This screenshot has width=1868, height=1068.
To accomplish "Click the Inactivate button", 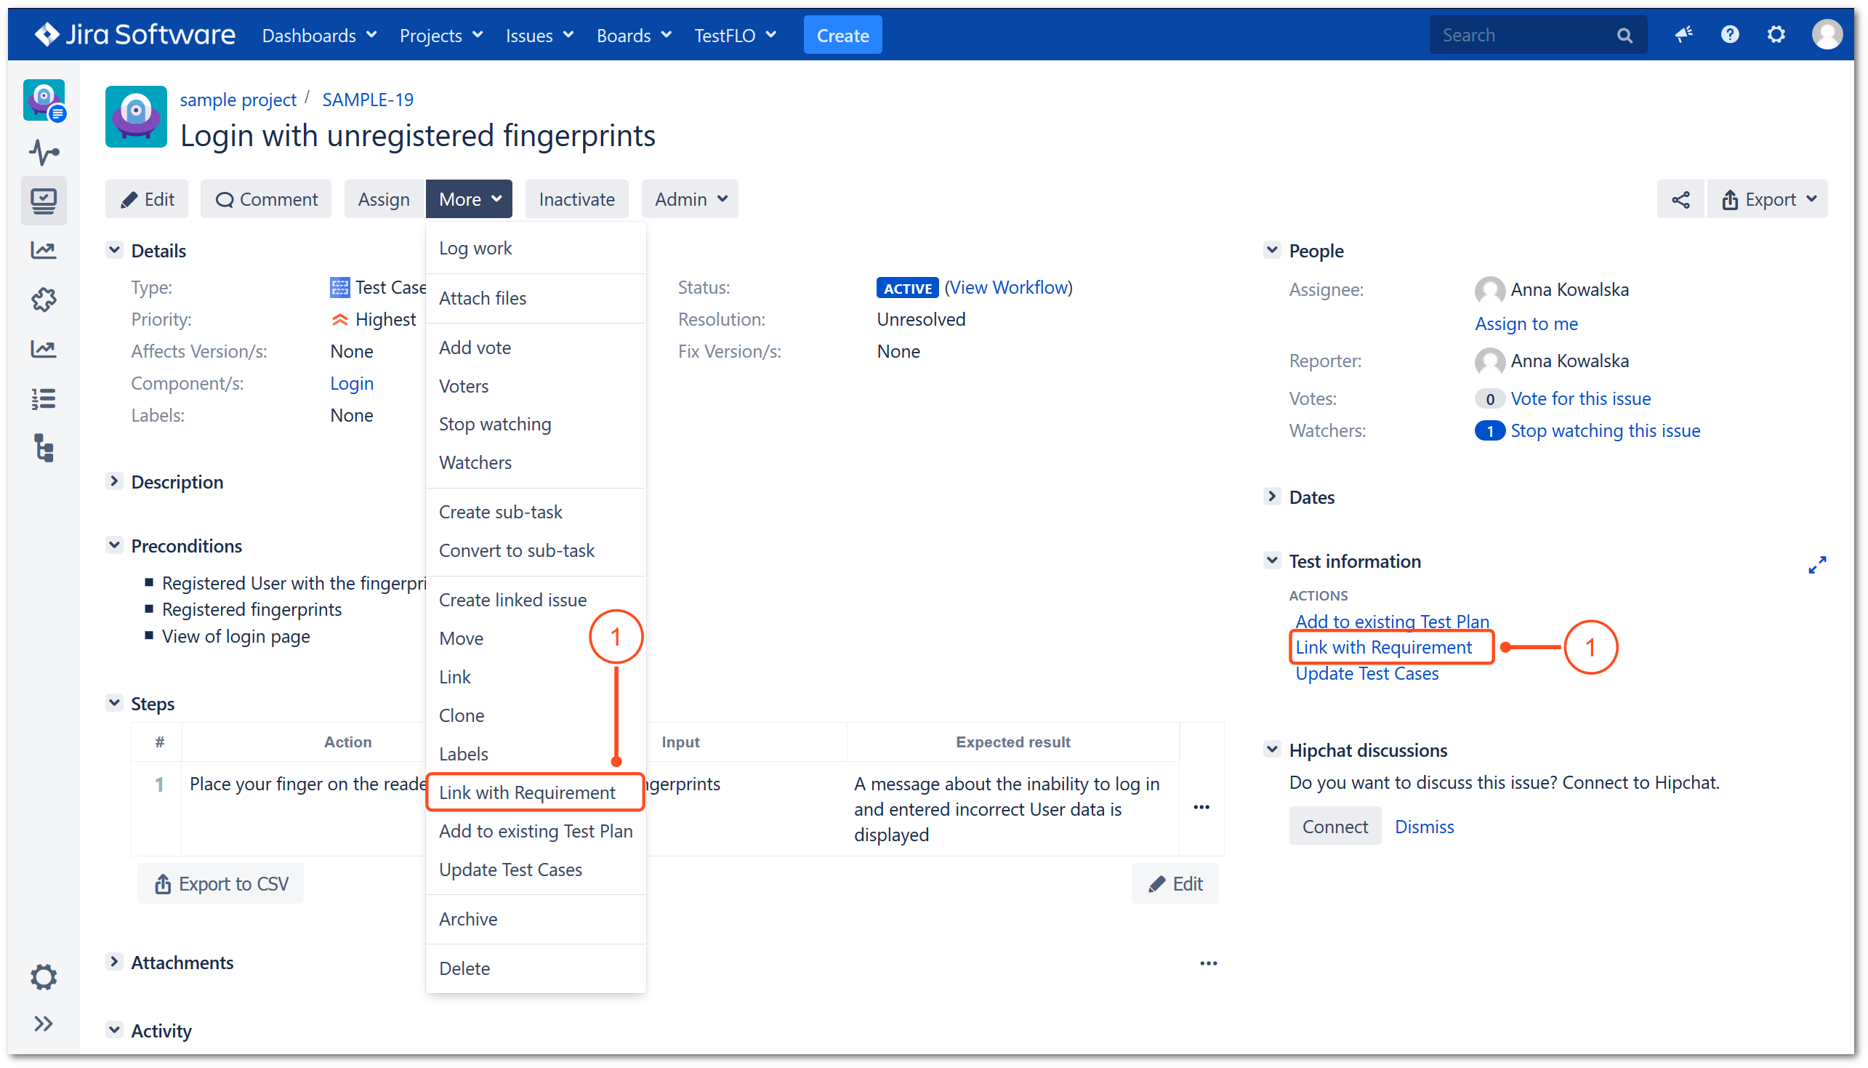I will tap(576, 199).
